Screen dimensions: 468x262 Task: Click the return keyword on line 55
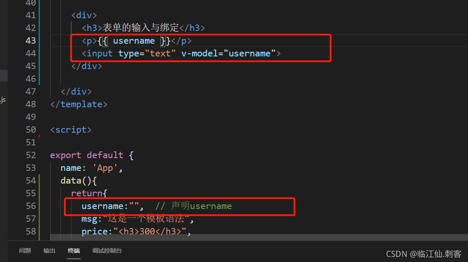87,193
